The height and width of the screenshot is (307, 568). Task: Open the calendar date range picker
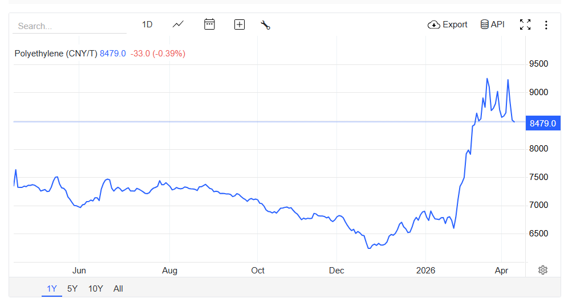click(x=209, y=24)
